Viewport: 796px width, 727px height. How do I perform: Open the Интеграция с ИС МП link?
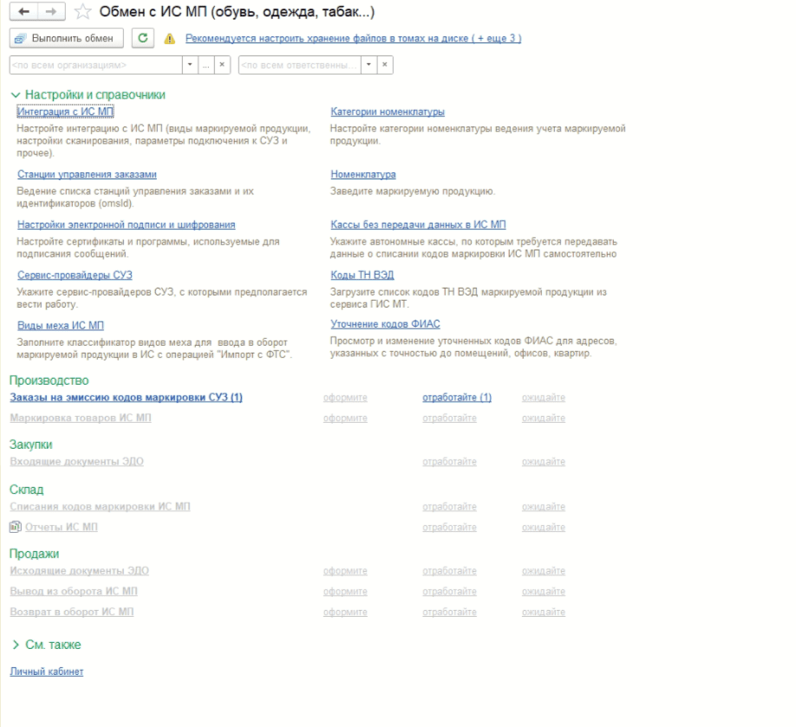point(65,112)
